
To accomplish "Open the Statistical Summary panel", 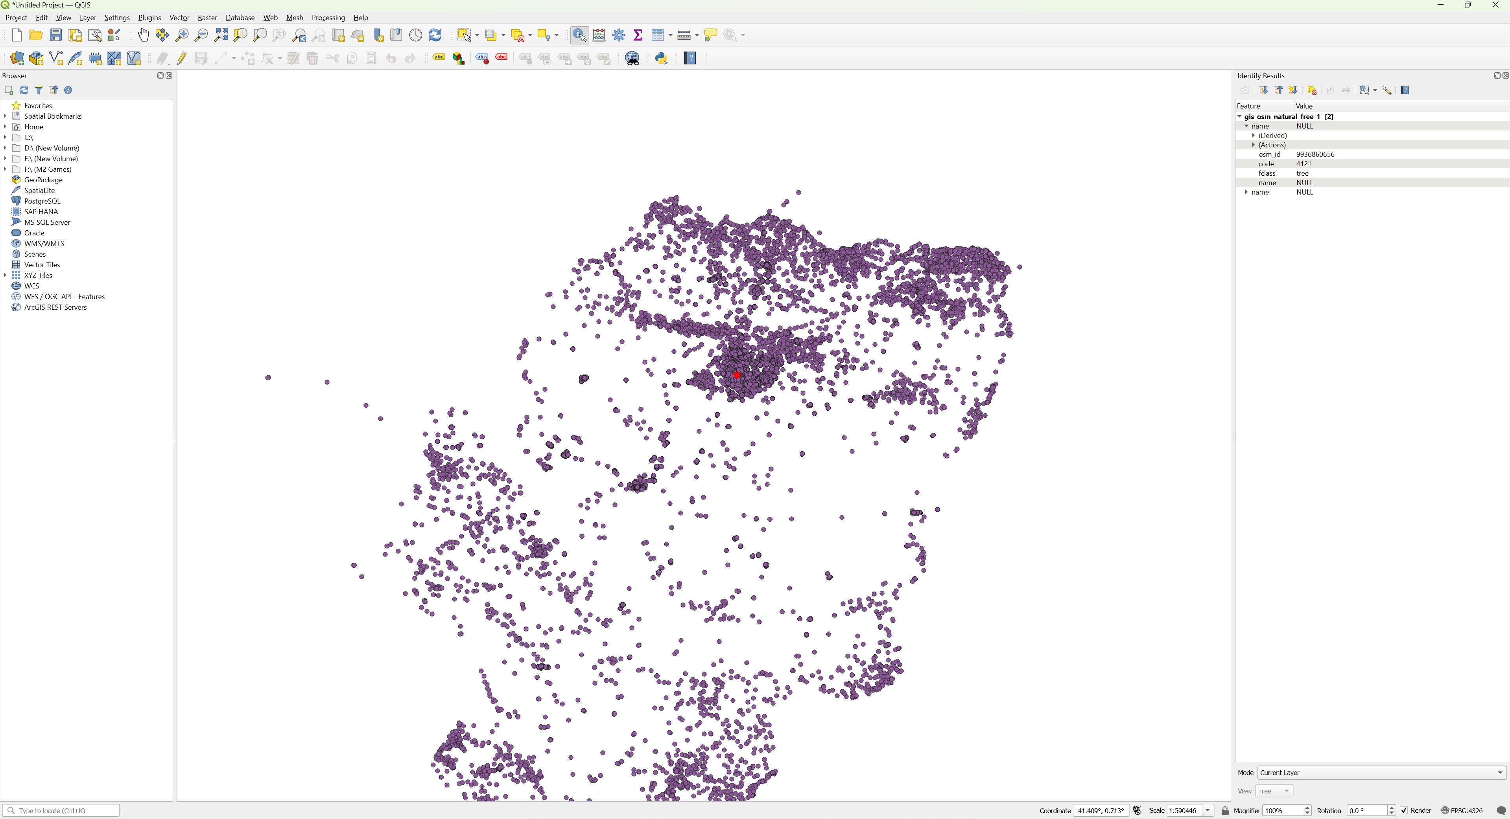I will (x=638, y=35).
